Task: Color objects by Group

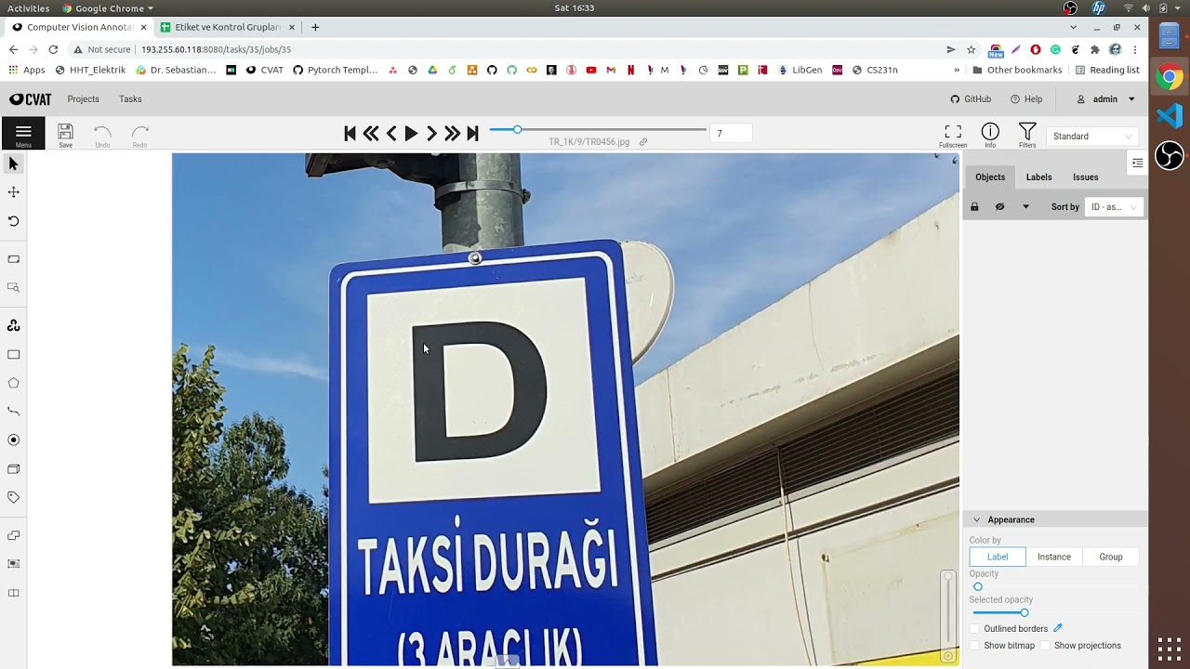Action: tap(1111, 557)
